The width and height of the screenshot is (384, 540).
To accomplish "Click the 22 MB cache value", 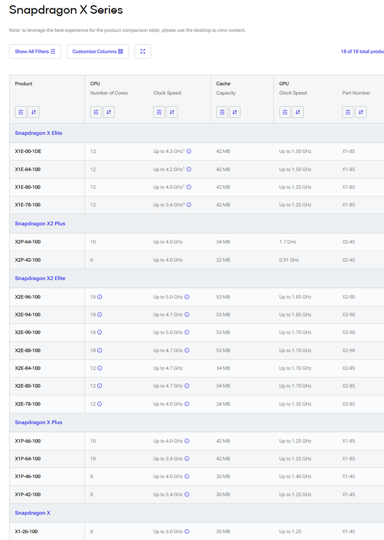I will [223, 260].
